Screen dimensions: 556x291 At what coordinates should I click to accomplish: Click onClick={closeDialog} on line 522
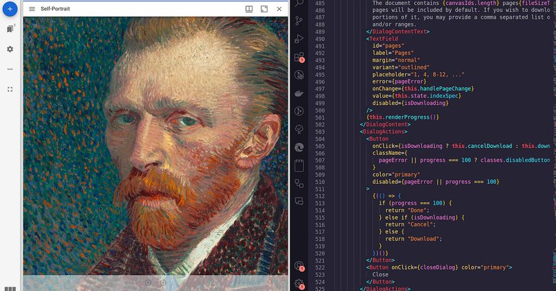[x=425, y=267]
